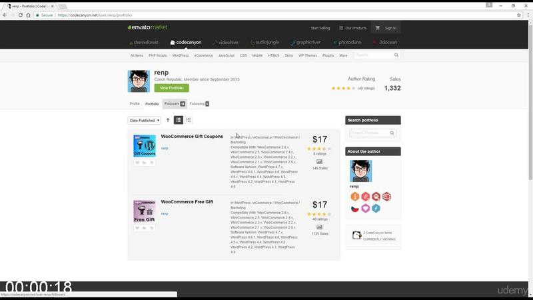Click the pink heart author badge
The image size is (533, 300).
point(365,209)
